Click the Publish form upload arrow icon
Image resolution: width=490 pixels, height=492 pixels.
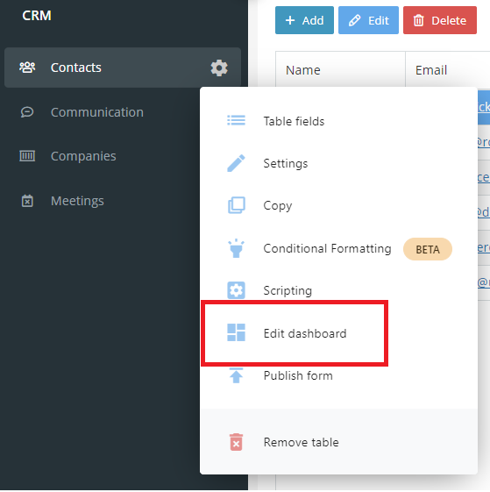(x=236, y=375)
